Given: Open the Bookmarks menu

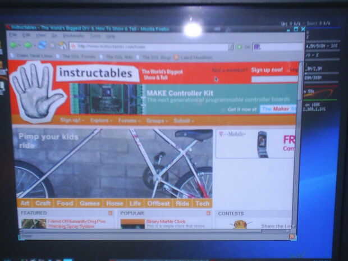Looking at the screenshot, I should click(x=74, y=35).
